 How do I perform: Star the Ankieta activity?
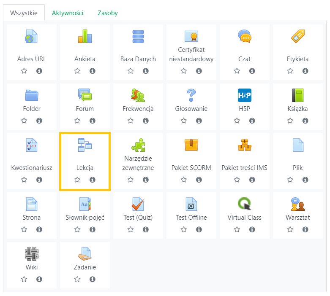click(77, 71)
